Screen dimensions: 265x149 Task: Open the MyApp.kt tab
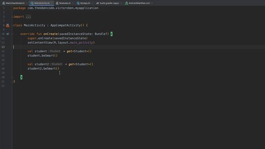pyautogui.click(x=85, y=3)
